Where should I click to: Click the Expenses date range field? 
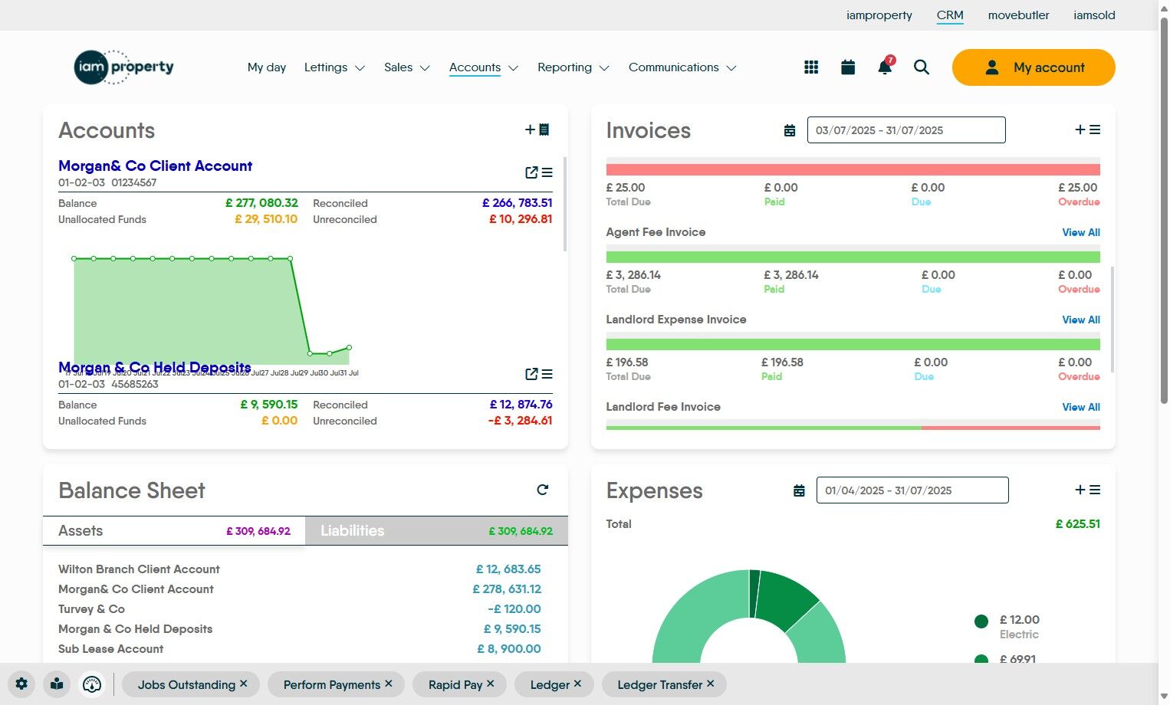click(x=912, y=490)
